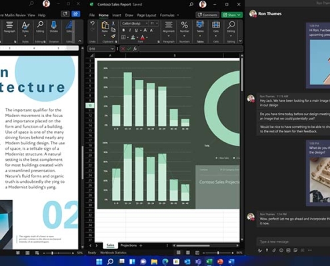330x266 pixels.
Task: Switch Excel to Page Break Preview
Action: pos(197,253)
